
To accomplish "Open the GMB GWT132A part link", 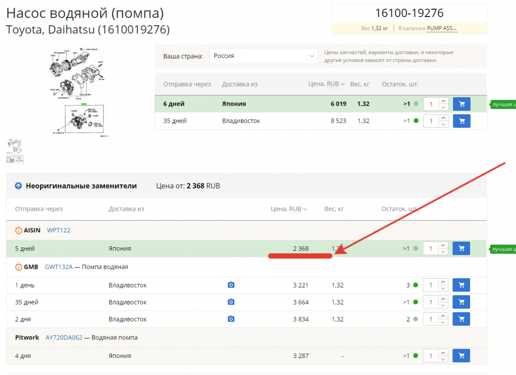I will pos(58,267).
